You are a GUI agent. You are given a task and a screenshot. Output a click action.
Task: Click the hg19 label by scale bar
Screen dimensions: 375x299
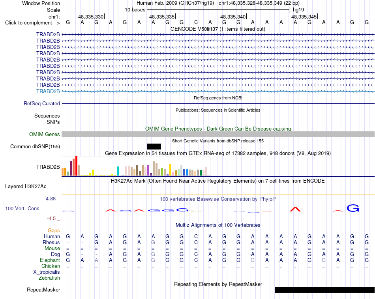tap(298, 10)
